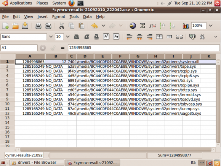The width and height of the screenshot is (221, 166).
Task: Click the Print icon in the toolbar
Action: coord(38,26)
